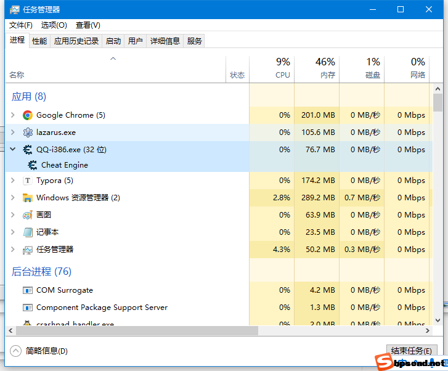448x371 pixels.
Task: Click the COM Surrogate process icon
Action: click(x=28, y=290)
